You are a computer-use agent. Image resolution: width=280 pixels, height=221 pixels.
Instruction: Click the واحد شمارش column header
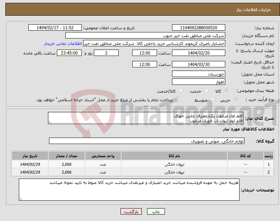(103, 156)
